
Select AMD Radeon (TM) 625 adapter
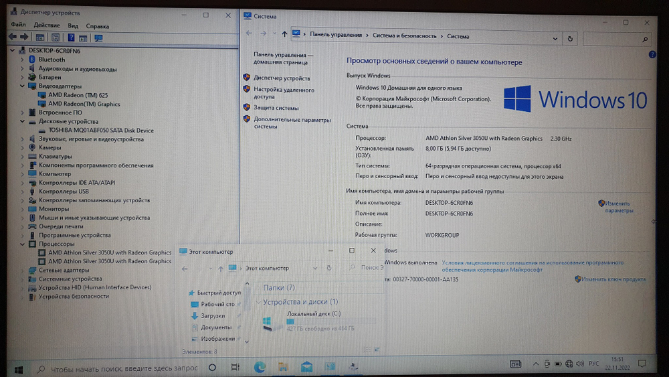[x=78, y=95]
